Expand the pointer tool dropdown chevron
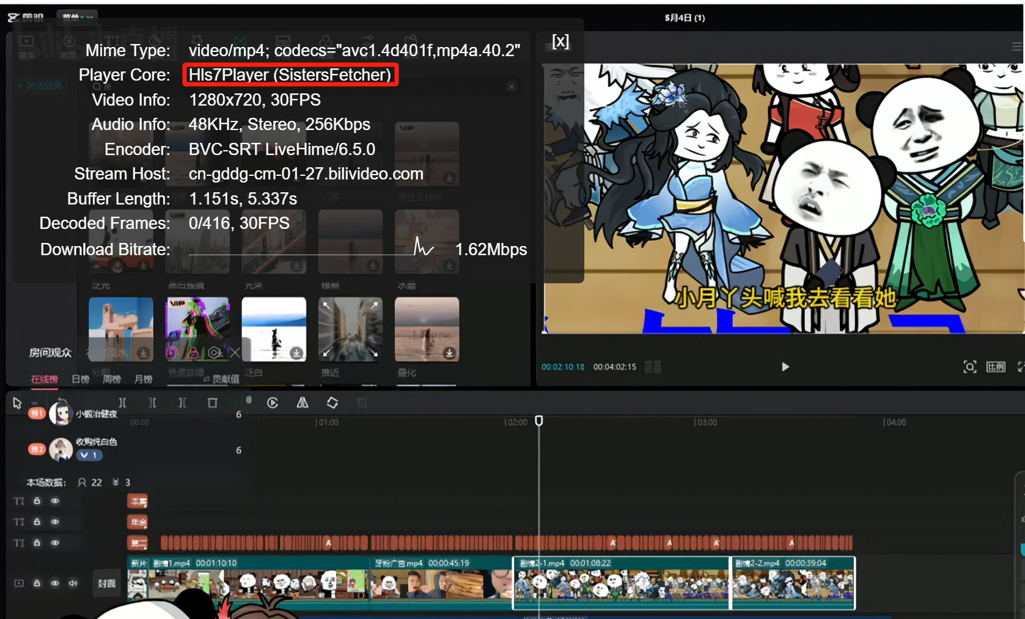Screen dimensions: 1025x619 point(34,403)
